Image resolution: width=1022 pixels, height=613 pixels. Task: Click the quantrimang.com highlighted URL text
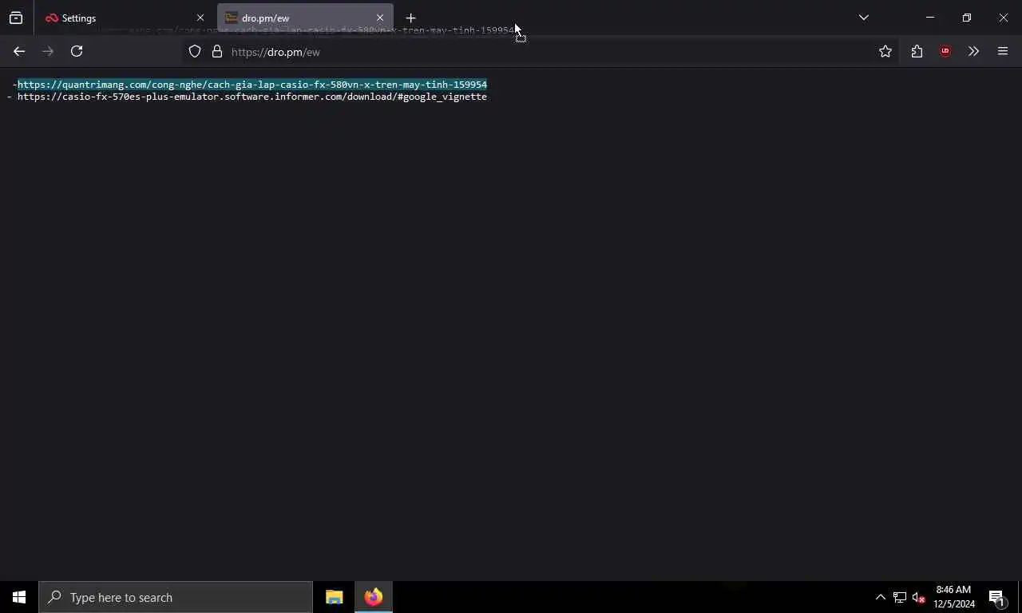(252, 85)
